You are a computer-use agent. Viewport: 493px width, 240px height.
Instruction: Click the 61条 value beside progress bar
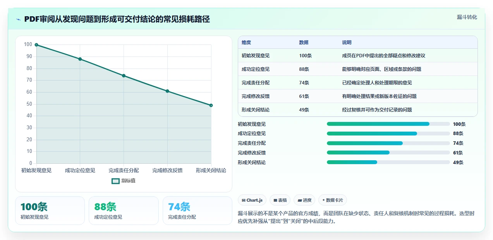tap(458, 153)
